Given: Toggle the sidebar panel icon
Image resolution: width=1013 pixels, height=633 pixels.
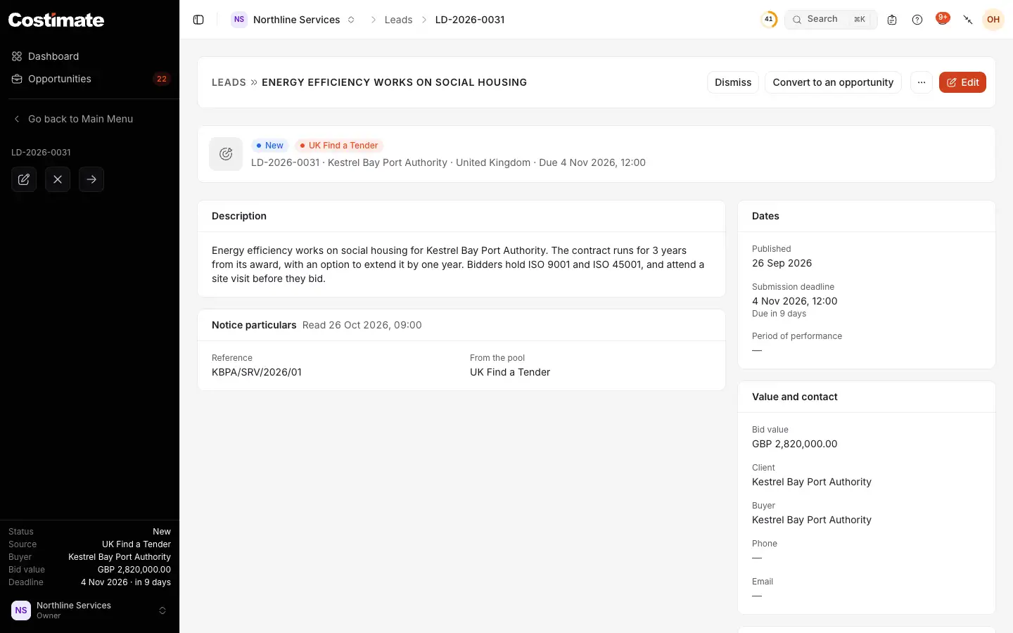Looking at the screenshot, I should point(198,20).
